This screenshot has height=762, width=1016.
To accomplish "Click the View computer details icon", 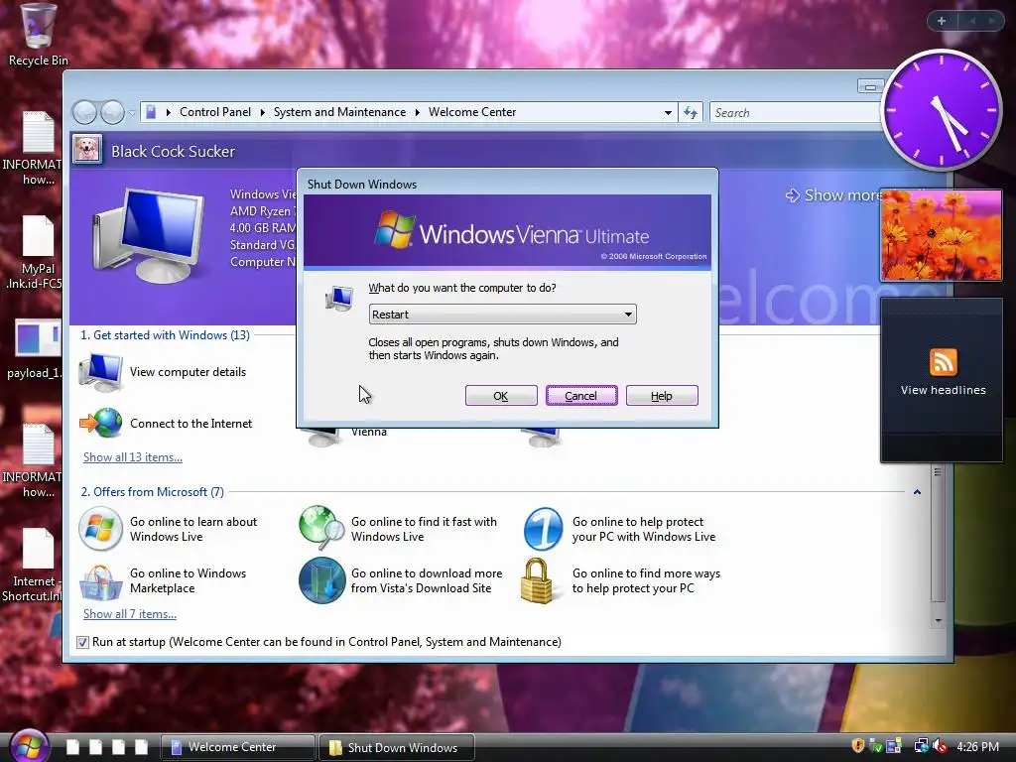I will pos(100,373).
